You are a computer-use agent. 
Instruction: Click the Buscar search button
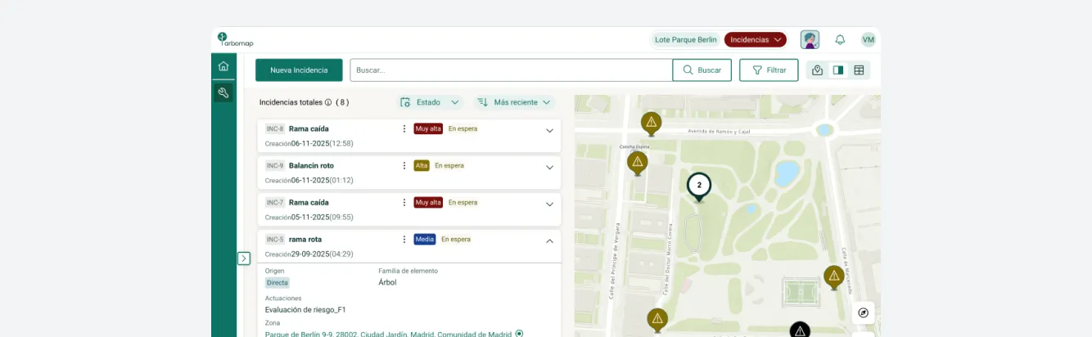click(x=702, y=70)
